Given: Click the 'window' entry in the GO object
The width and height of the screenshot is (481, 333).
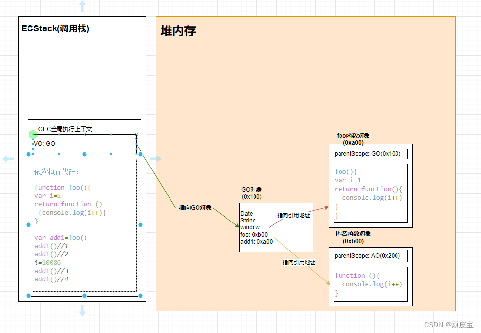Looking at the screenshot, I should (250, 227).
